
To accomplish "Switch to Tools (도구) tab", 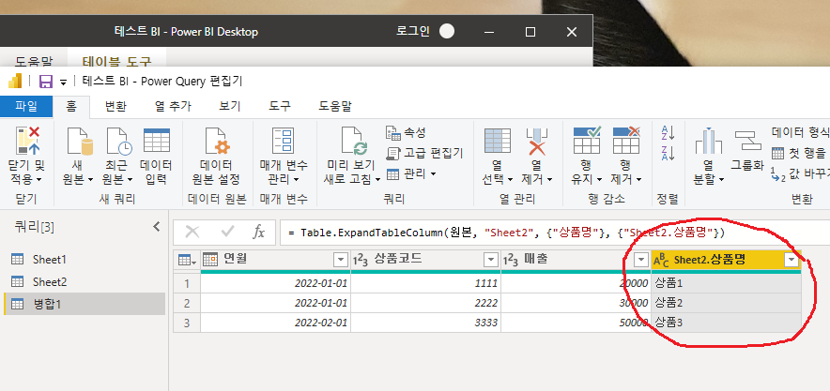I will point(280,106).
